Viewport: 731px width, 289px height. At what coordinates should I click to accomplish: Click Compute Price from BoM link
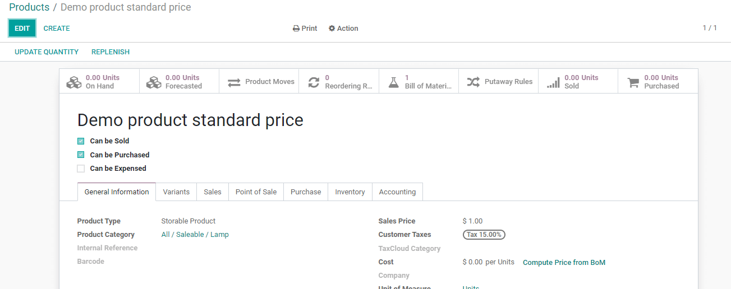click(564, 263)
